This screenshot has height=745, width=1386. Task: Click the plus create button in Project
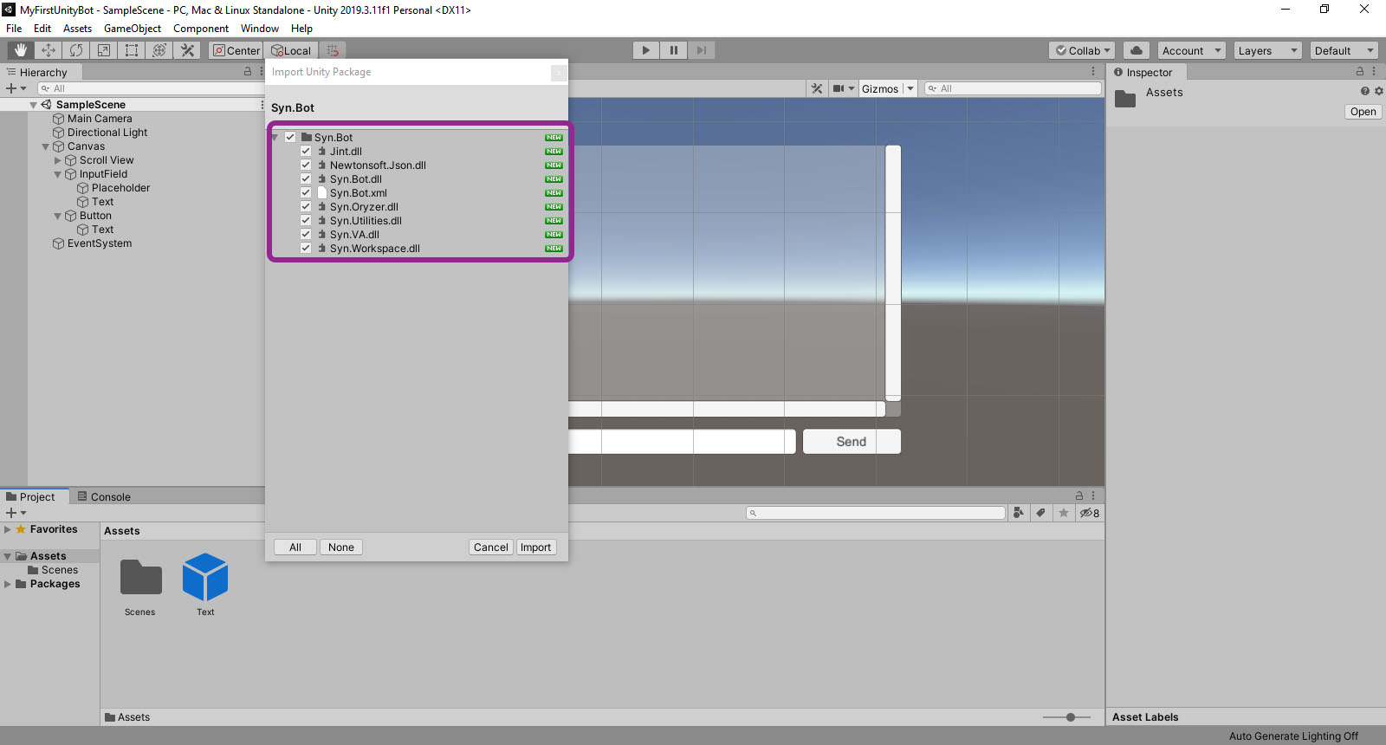click(x=16, y=513)
